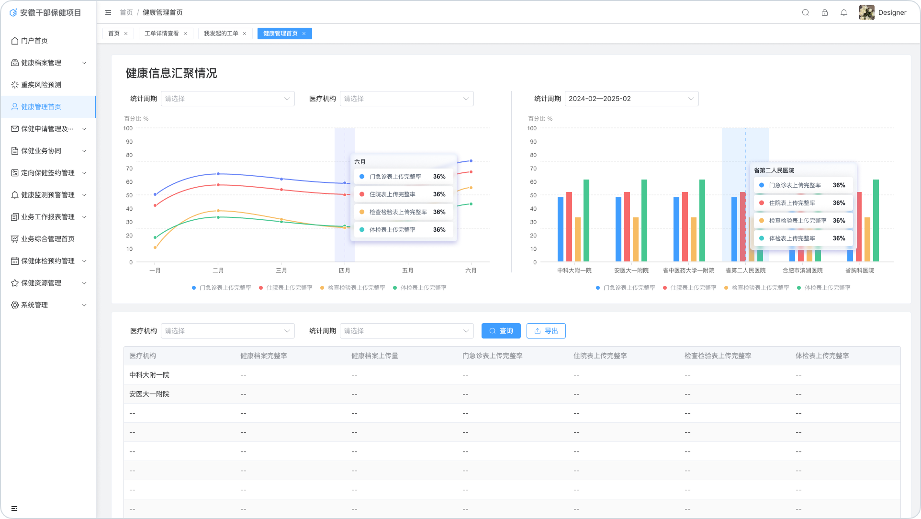Click the 查询 search button
The height and width of the screenshot is (519, 921).
point(501,331)
